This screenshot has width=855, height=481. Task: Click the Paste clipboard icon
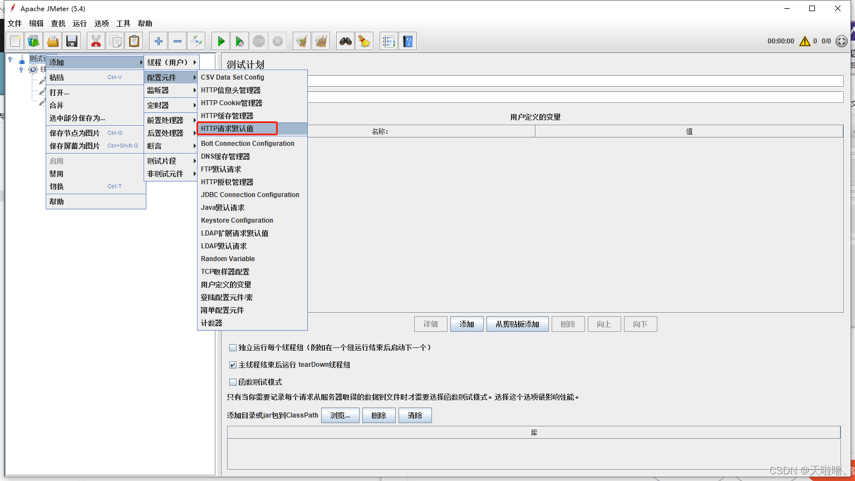coord(134,41)
